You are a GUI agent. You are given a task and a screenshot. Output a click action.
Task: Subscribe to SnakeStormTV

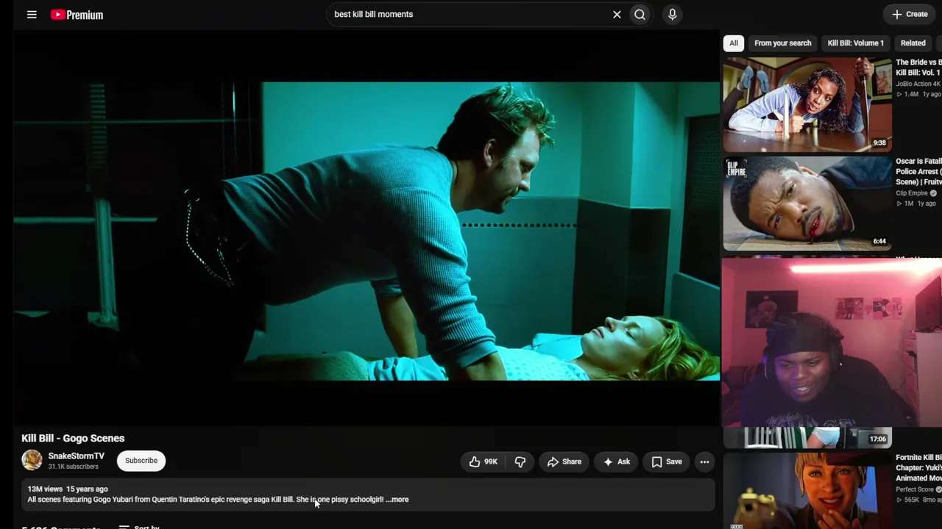coord(141,461)
